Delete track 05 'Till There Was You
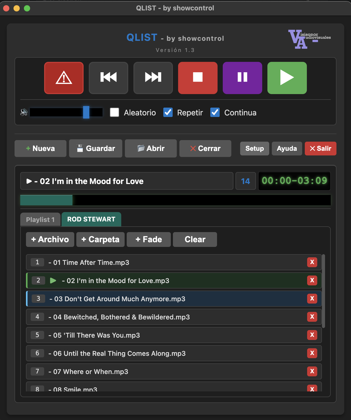 coord(312,335)
